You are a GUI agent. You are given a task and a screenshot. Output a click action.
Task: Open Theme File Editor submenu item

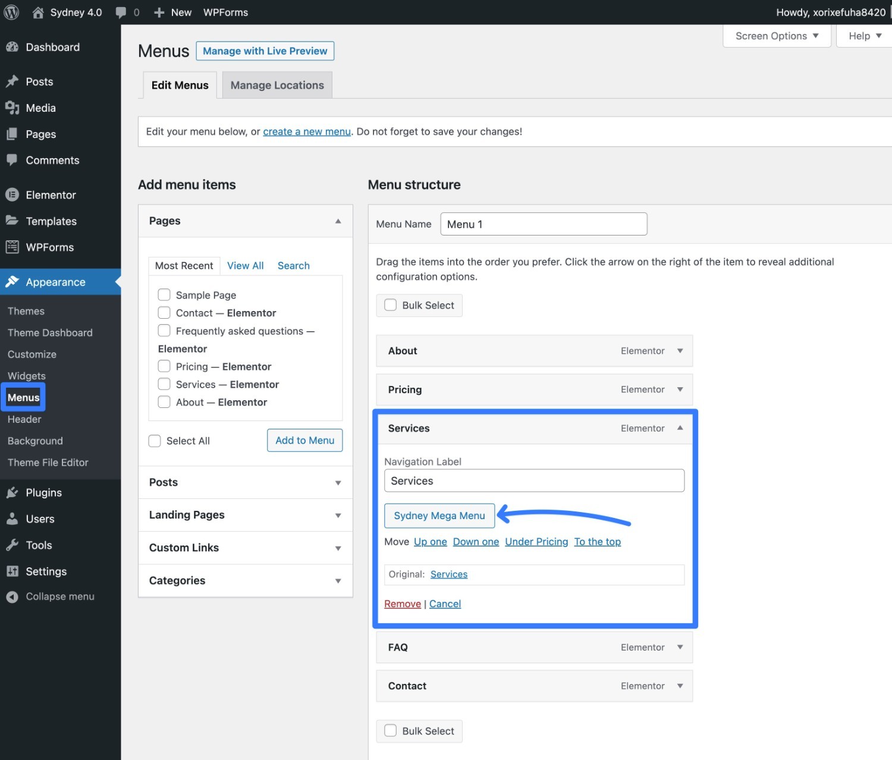coord(48,463)
